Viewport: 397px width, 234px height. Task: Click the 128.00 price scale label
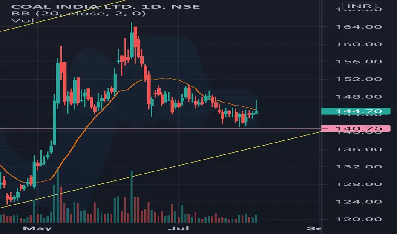[358, 184]
